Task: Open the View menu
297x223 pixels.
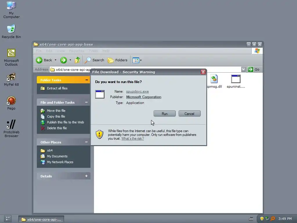Action: (61, 51)
